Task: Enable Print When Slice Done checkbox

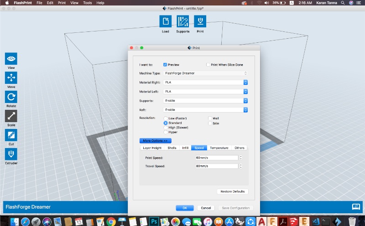Action: [208, 65]
